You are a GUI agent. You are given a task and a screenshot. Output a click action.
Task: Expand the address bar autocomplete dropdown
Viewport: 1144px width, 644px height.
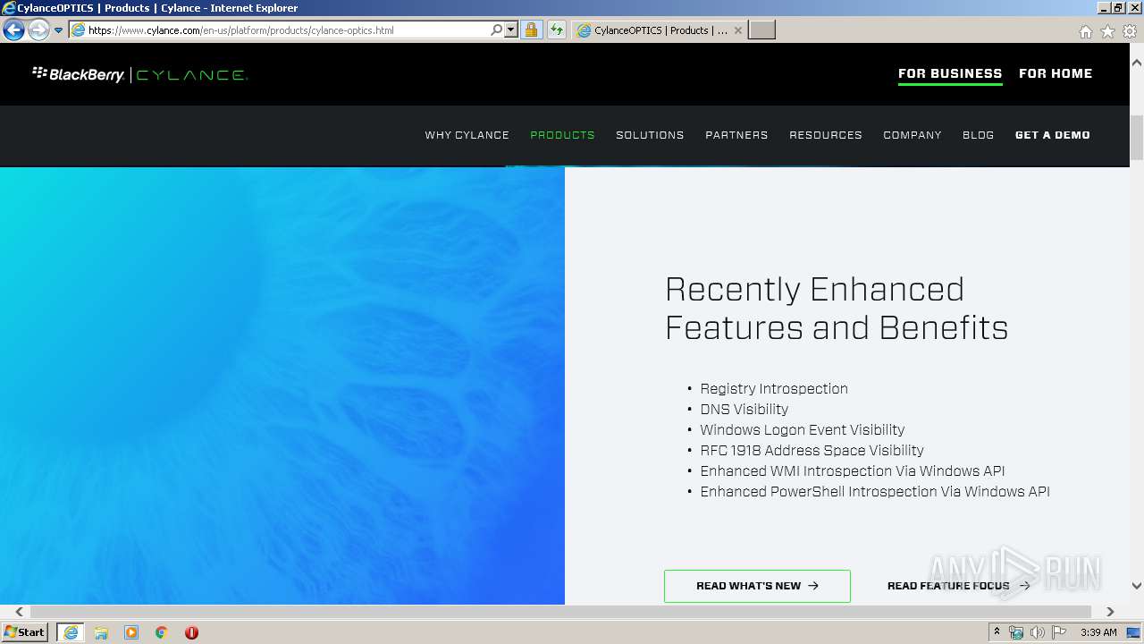(x=511, y=30)
